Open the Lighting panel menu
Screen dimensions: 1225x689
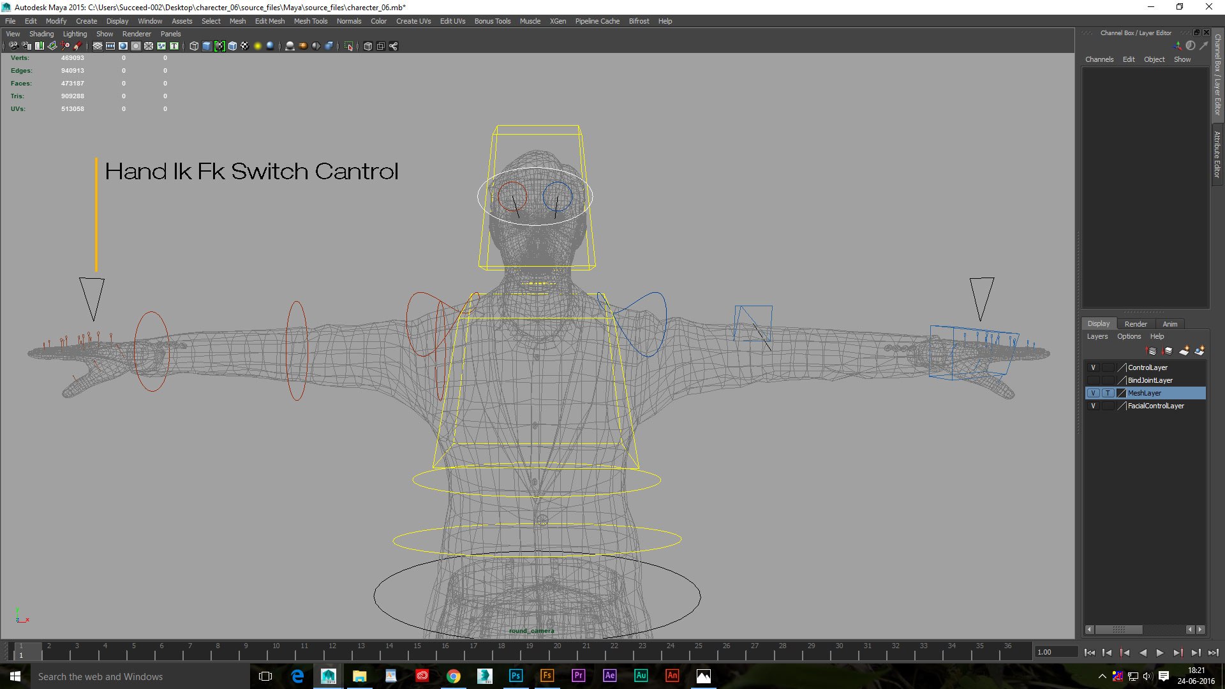tap(75, 34)
